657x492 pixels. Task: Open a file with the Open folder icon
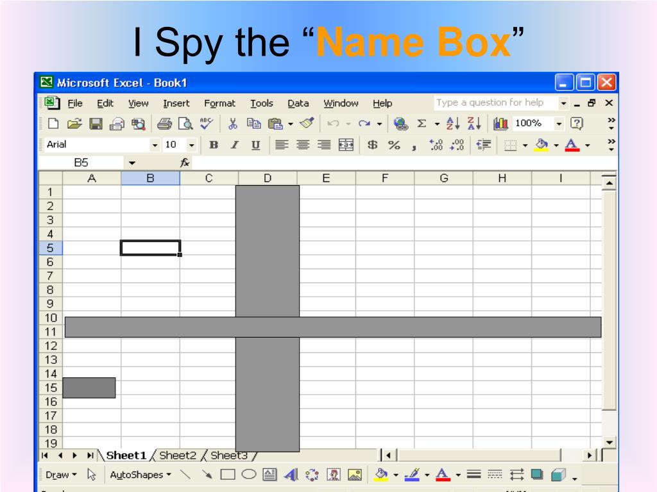[x=74, y=124]
